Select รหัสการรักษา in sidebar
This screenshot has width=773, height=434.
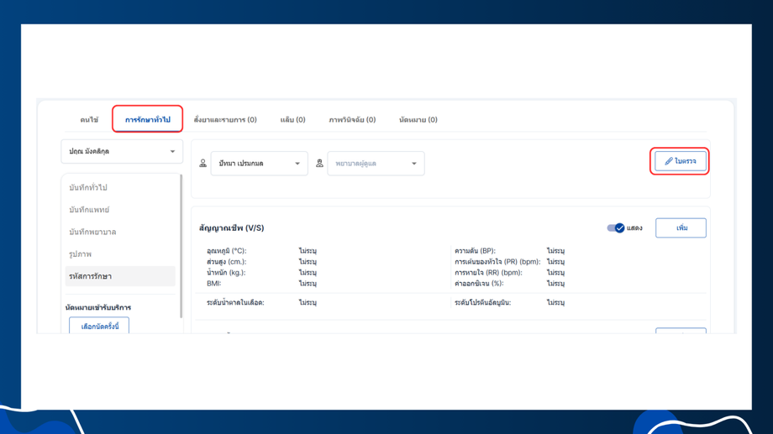point(120,276)
